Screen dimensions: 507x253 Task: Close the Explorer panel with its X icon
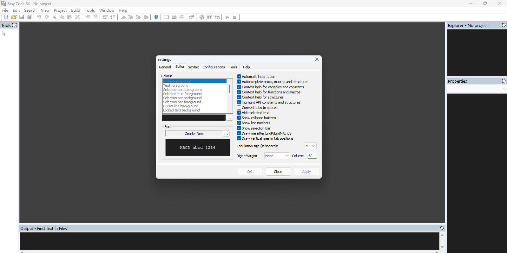(x=504, y=25)
